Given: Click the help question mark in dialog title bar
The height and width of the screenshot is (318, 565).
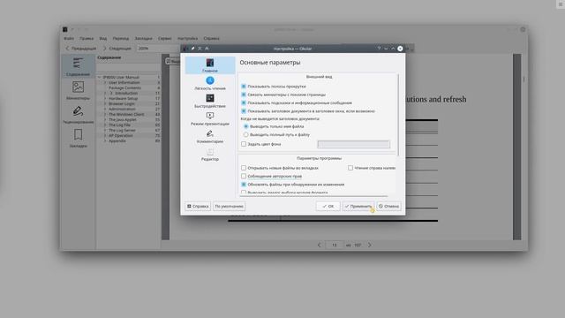Looking at the screenshot, I should click(379, 49).
